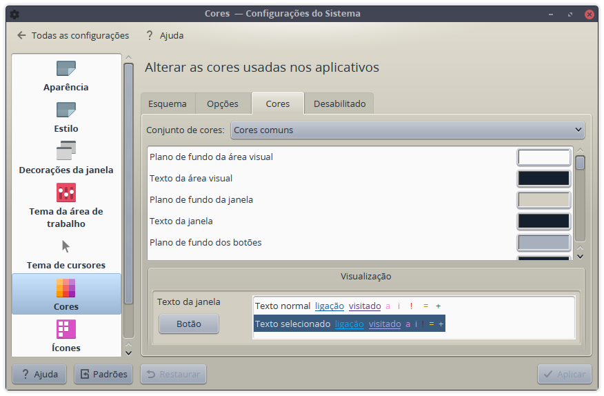The height and width of the screenshot is (396, 604).
Task: Click 'Plano de fundo da área visual' label
Action: [x=211, y=157]
